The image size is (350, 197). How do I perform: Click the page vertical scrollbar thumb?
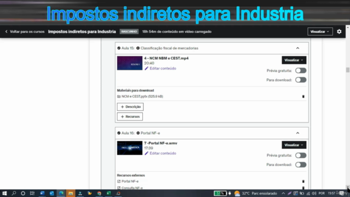[x=348, y=70]
